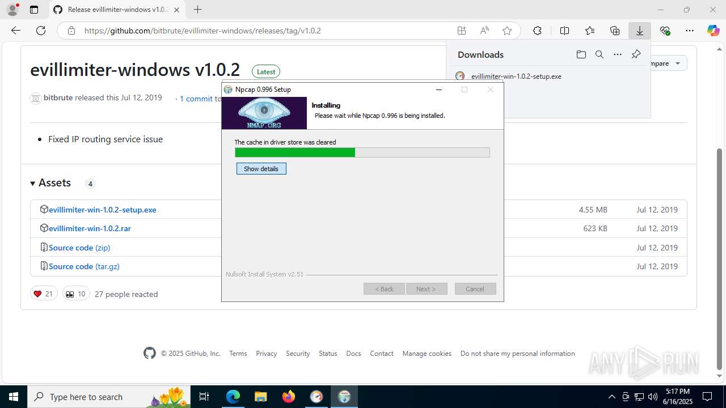View site information lock icon
Image resolution: width=726 pixels, height=408 pixels.
[x=71, y=31]
